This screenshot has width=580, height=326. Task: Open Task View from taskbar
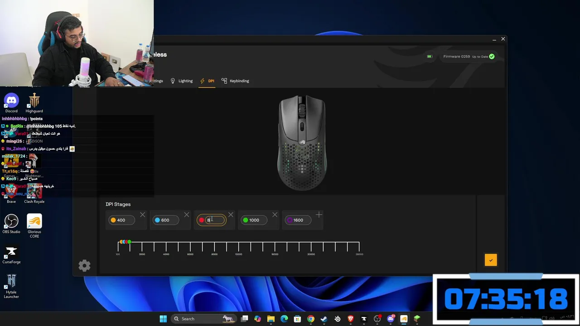[244, 319]
